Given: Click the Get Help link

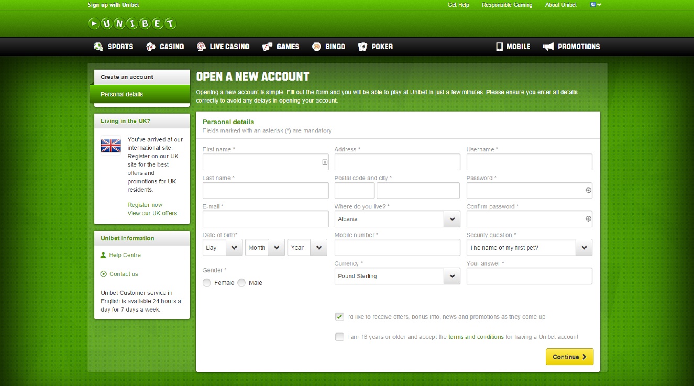Looking at the screenshot, I should pos(459,5).
